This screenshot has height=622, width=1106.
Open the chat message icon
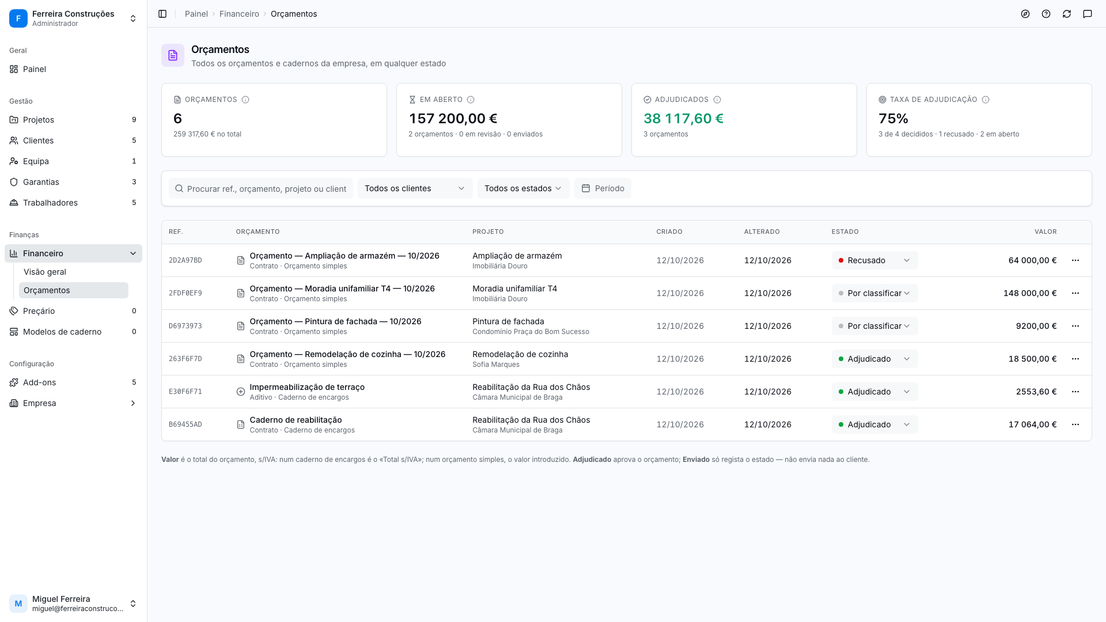pyautogui.click(x=1088, y=14)
